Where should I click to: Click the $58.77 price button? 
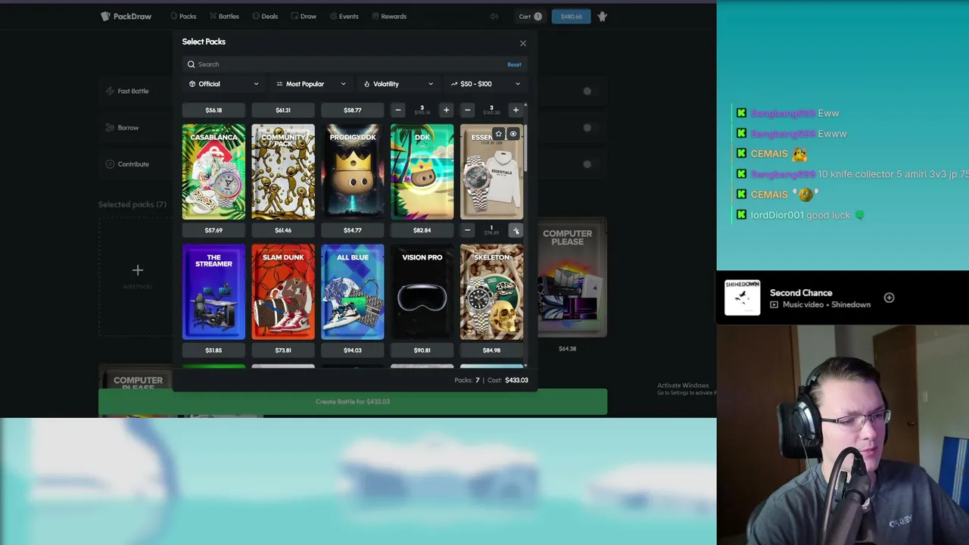coord(353,111)
